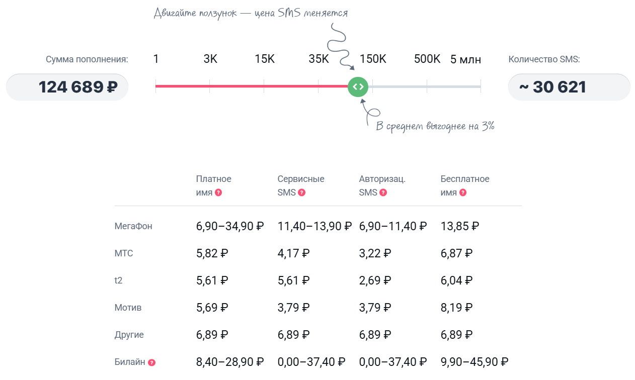Click the top-up amount field 124 689 ₽
Viewport: 635px width, 380px height.
click(67, 87)
